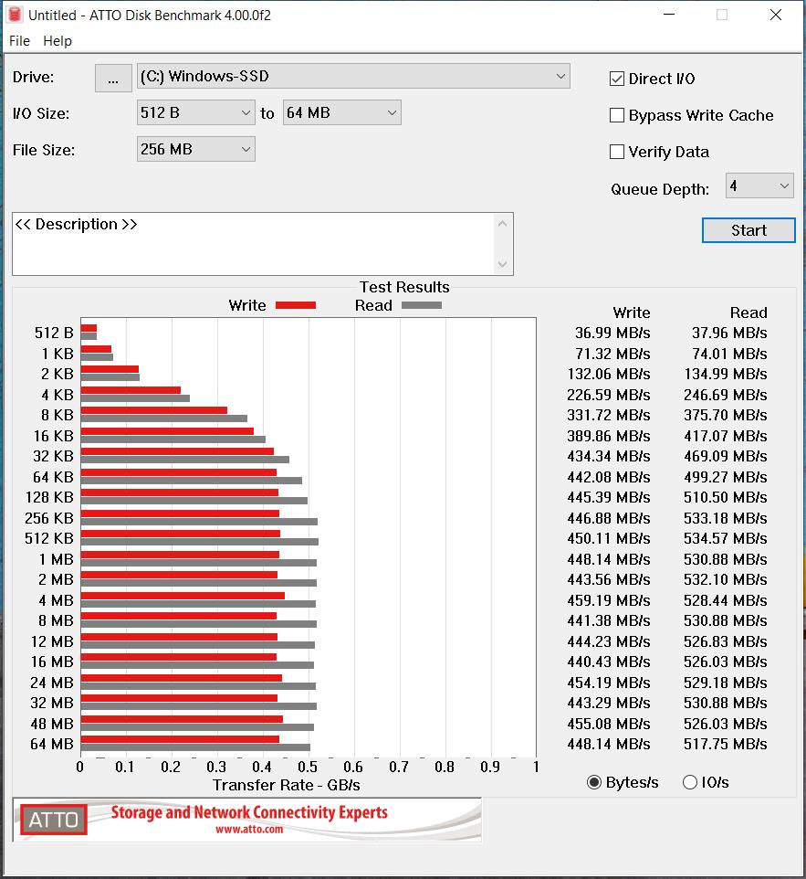
Task: Click the write value 450.11 MB/s
Action: [608, 539]
